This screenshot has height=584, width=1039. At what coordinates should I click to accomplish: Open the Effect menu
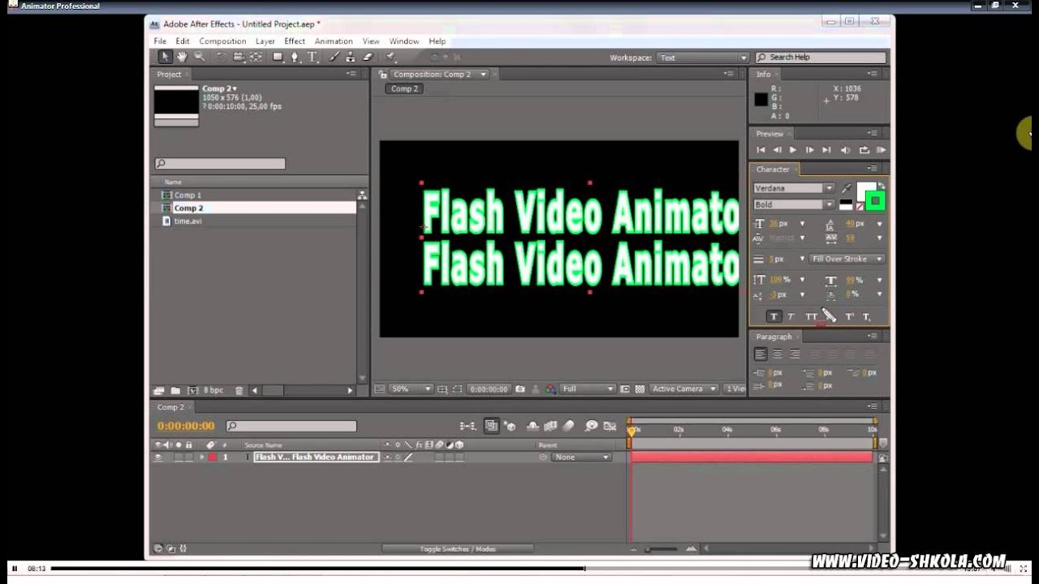(295, 41)
